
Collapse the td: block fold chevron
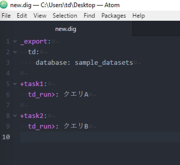click(15, 52)
